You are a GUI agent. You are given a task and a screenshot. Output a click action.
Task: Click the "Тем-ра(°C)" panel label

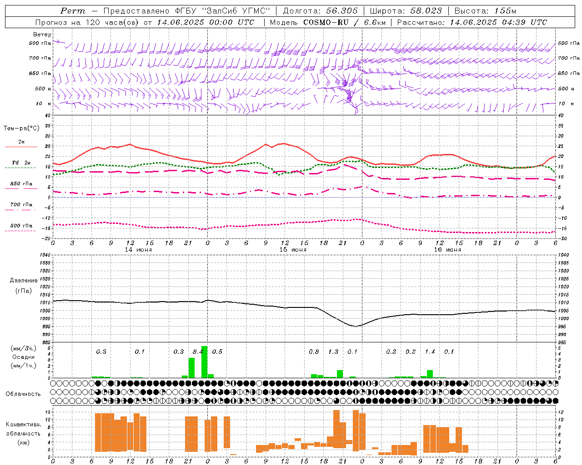coord(21,129)
